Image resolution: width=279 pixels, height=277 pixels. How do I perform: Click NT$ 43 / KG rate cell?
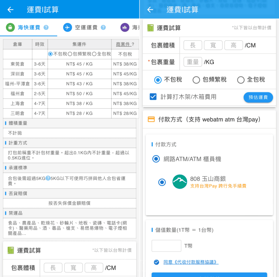pos(80,84)
